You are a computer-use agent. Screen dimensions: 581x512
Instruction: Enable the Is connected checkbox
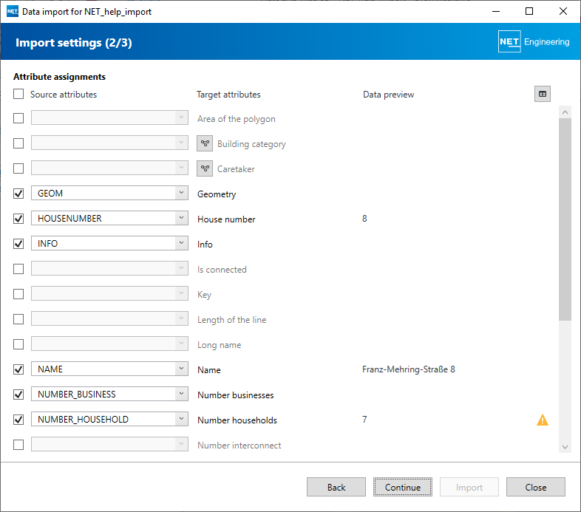(x=18, y=269)
